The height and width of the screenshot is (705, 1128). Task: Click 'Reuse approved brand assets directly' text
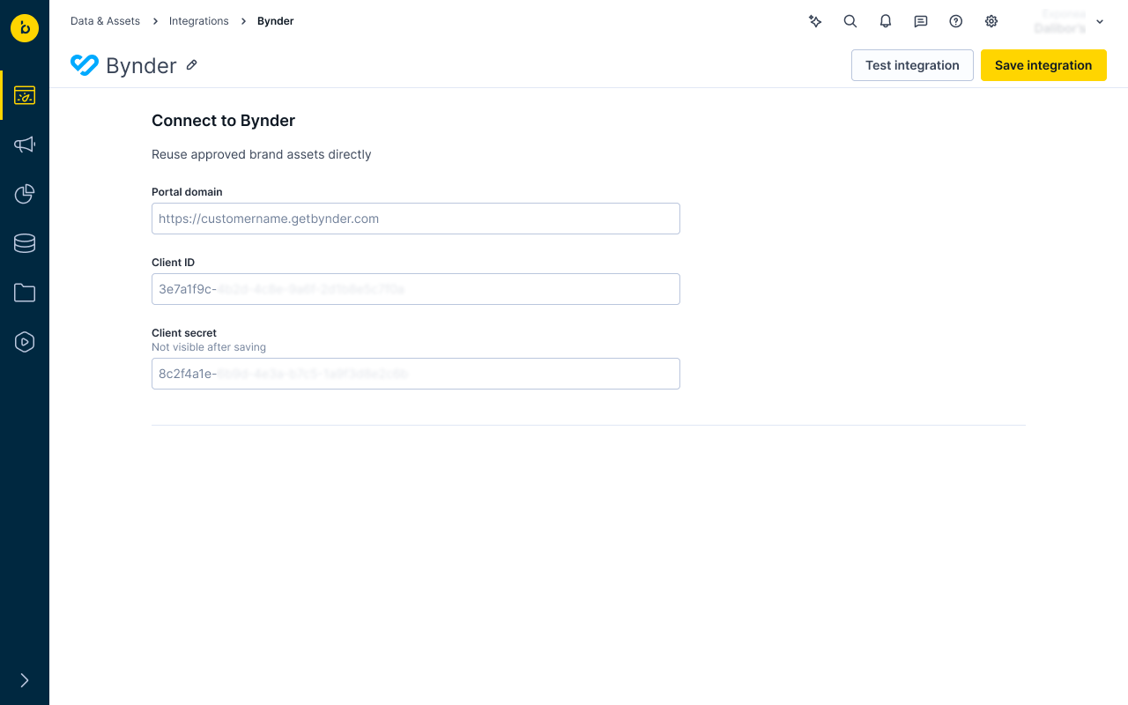262,154
